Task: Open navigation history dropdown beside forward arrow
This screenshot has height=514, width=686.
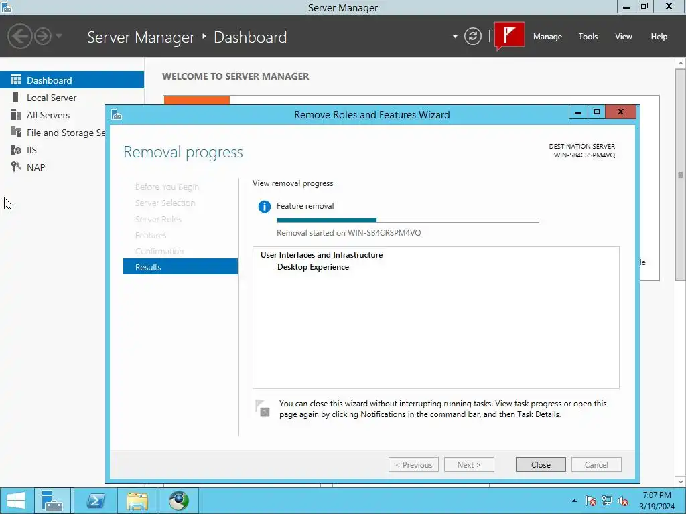Action: tap(59, 36)
